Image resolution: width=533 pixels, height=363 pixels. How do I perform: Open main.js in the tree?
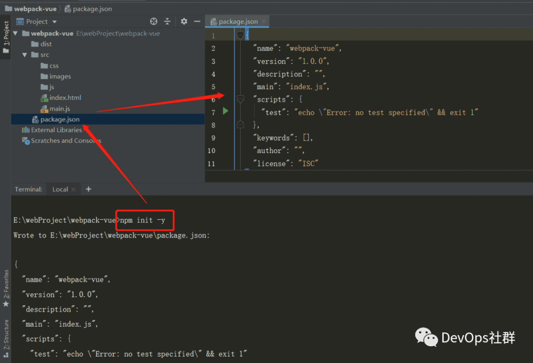[55, 108]
